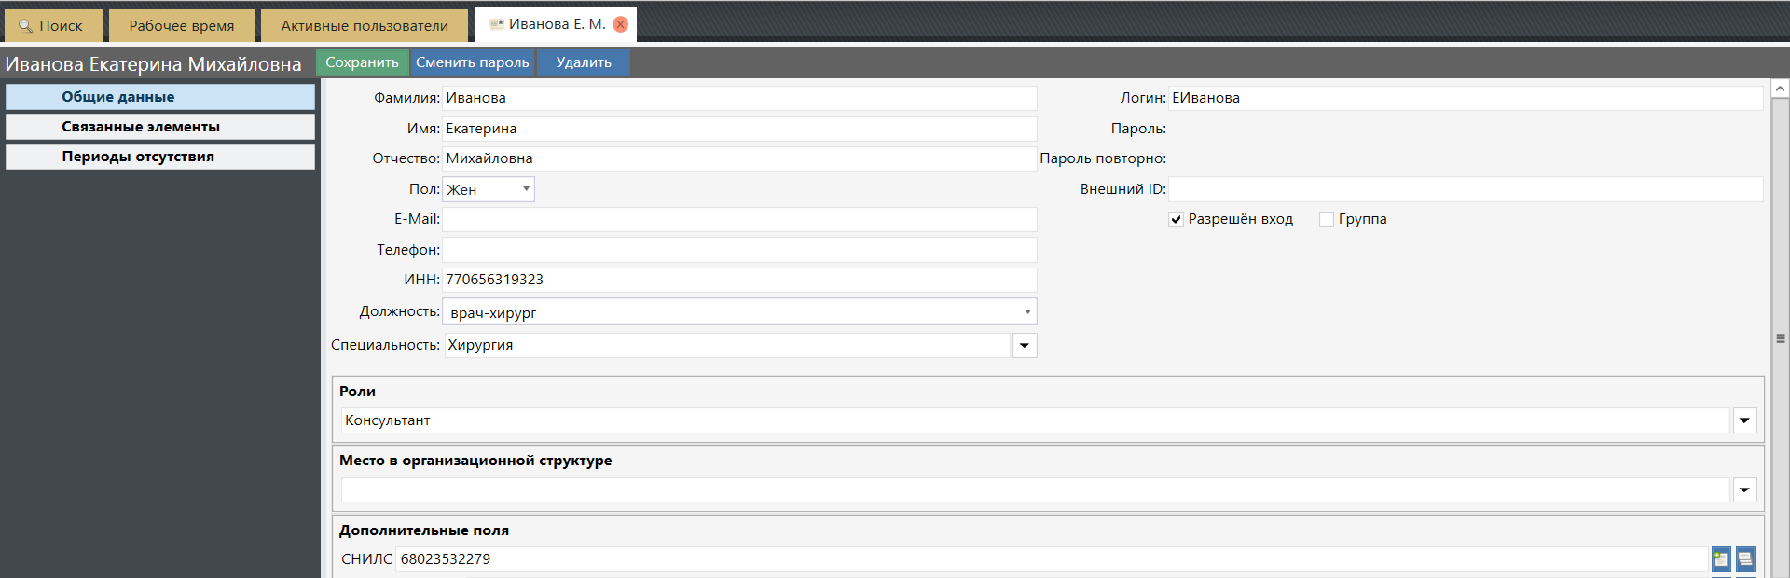Viewport: 1790px width, 578px height.
Task: Show the Периоды отсутствия section
Action: pyautogui.click(x=160, y=157)
